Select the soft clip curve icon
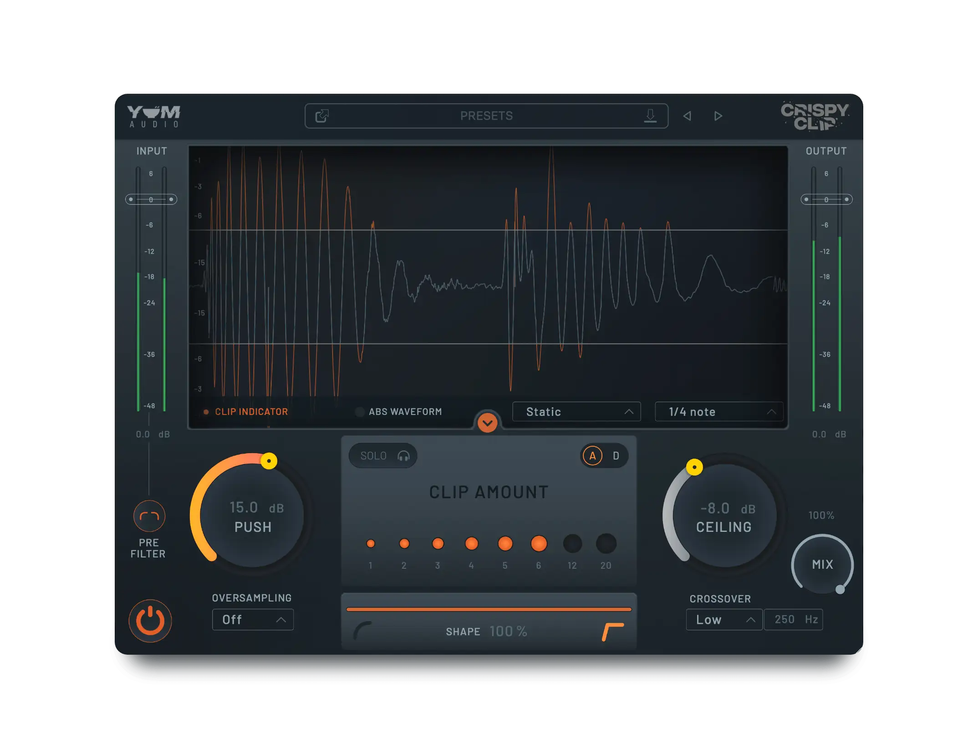 (x=363, y=631)
